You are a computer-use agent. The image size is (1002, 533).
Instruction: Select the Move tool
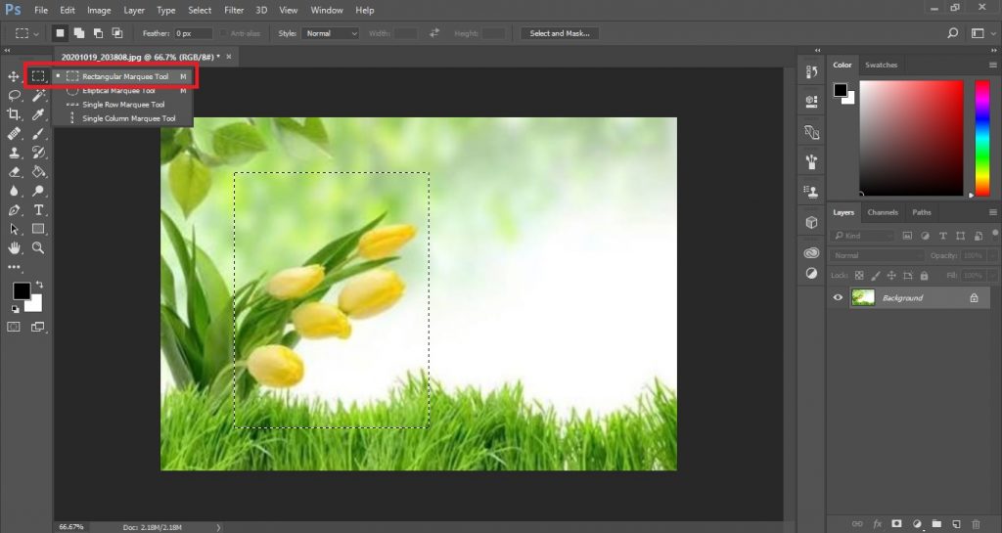(x=14, y=76)
